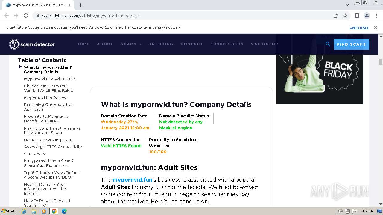The image size is (383, 215).
Task: Open the ABOUT menu item
Action: pos(105,44)
